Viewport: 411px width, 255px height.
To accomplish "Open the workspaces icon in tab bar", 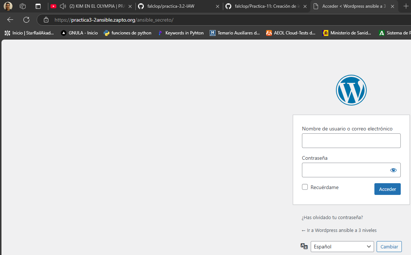I will coord(23,6).
